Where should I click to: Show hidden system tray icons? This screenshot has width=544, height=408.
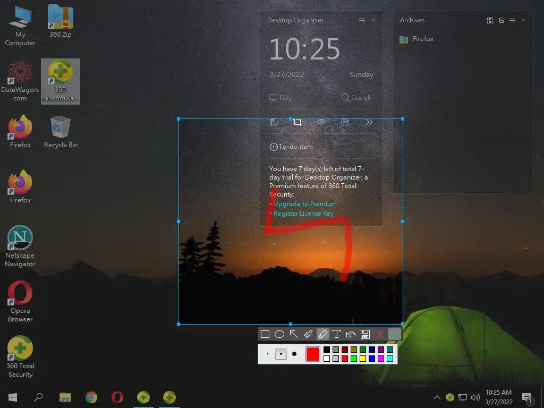[x=437, y=397]
